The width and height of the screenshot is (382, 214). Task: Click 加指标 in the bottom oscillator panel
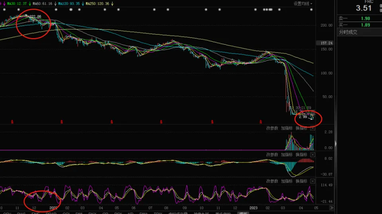(x=286, y=181)
